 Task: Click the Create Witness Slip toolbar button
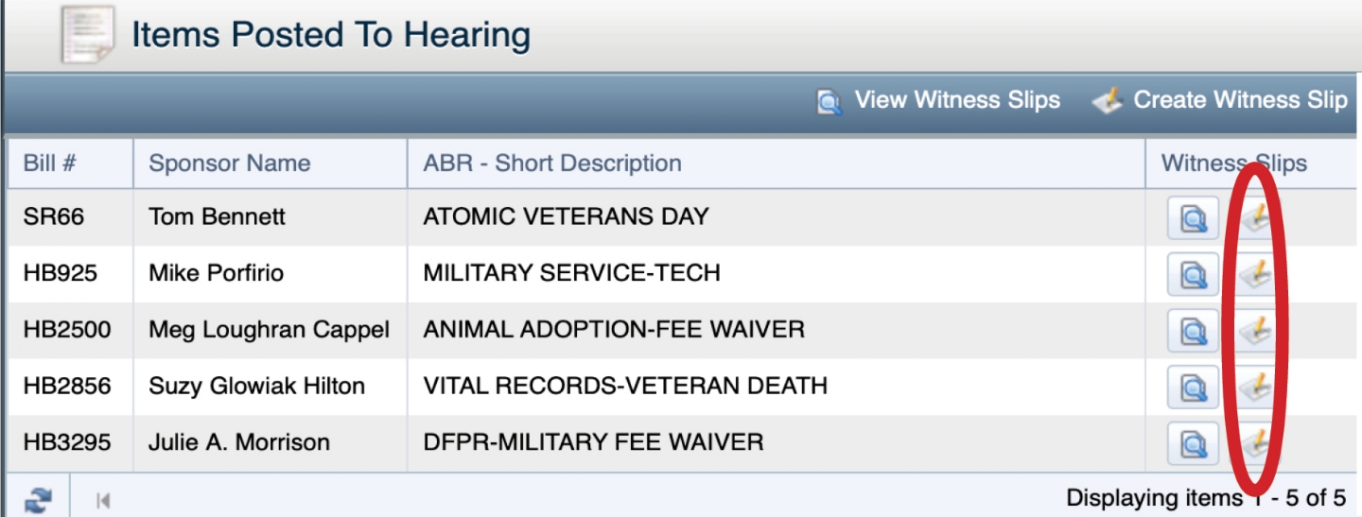click(x=1220, y=100)
